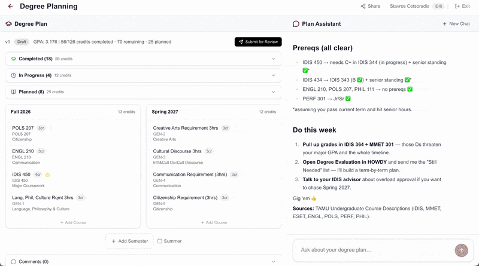
Task: Click the green Completed section icon
Action: coord(13,59)
